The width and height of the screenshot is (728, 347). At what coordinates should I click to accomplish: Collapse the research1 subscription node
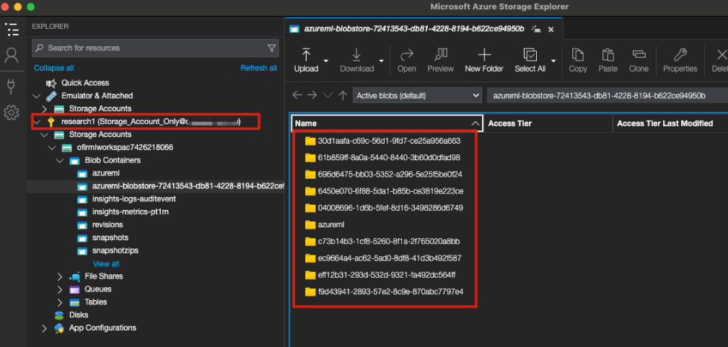pyautogui.click(x=37, y=122)
